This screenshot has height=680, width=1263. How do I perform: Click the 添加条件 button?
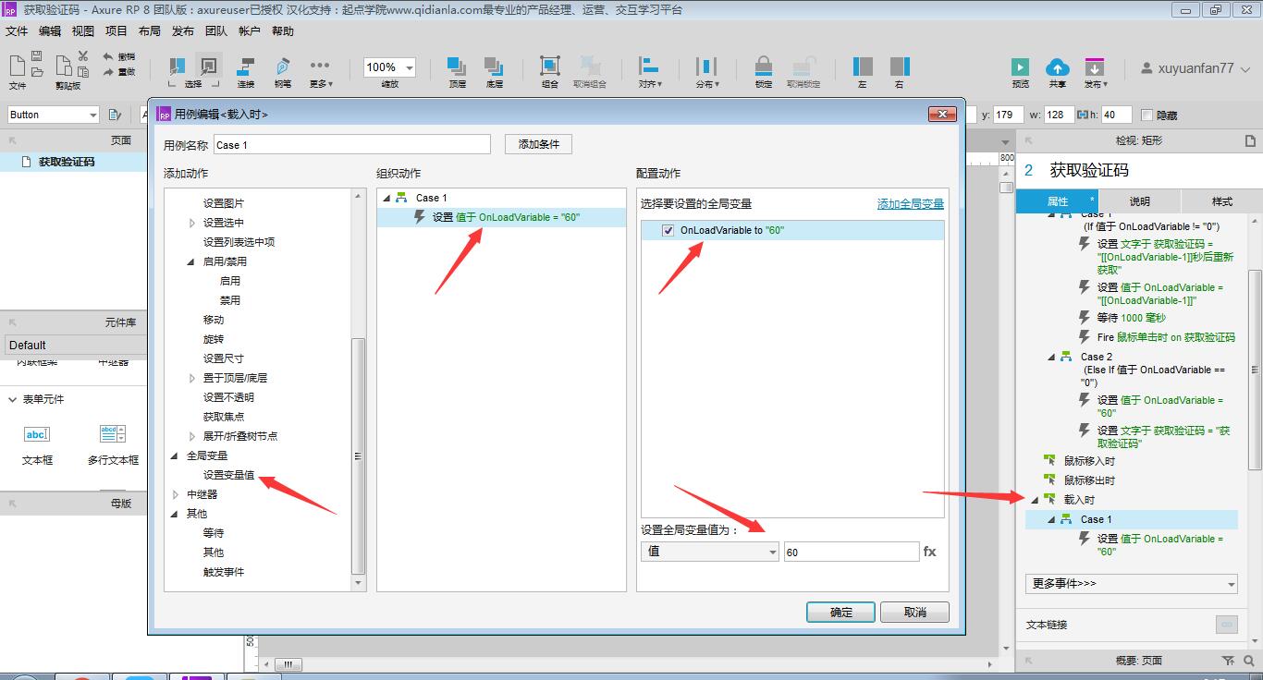pyautogui.click(x=538, y=144)
